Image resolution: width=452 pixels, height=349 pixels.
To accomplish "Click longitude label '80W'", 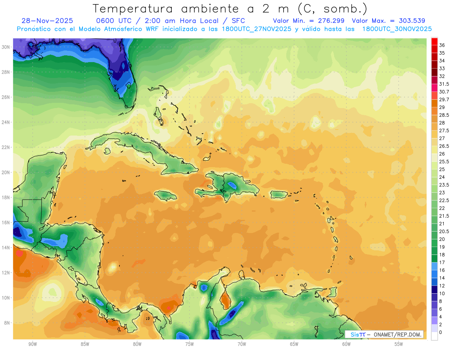I will click(137, 344).
